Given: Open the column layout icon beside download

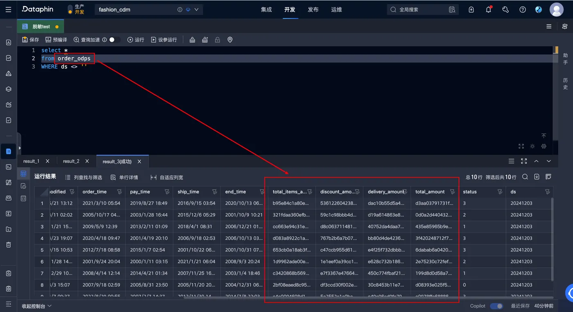Looking at the screenshot, I should click(x=548, y=177).
